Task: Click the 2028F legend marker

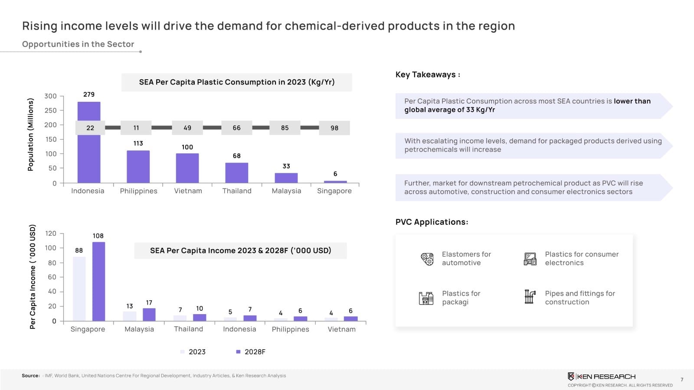Action: (x=238, y=352)
